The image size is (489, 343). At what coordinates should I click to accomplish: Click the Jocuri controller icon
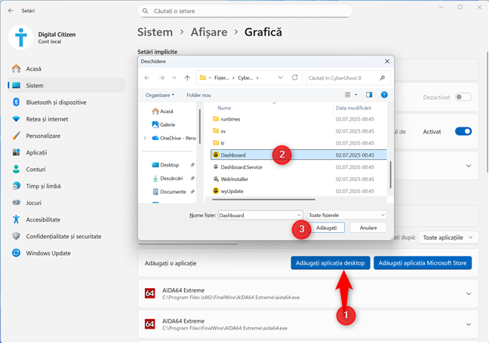pyautogui.click(x=16, y=203)
